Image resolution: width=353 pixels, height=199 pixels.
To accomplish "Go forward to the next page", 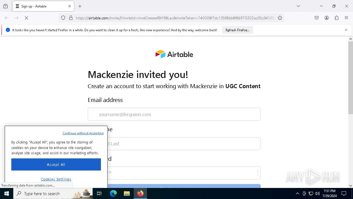I will pos(17,18).
